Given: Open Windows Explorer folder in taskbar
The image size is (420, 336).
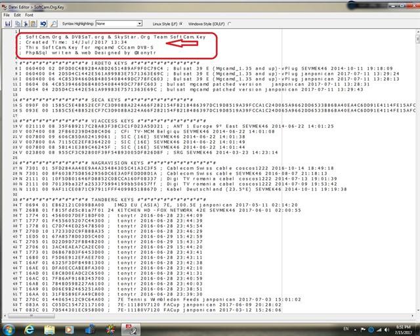Looking at the screenshot, I should (x=49, y=329).
